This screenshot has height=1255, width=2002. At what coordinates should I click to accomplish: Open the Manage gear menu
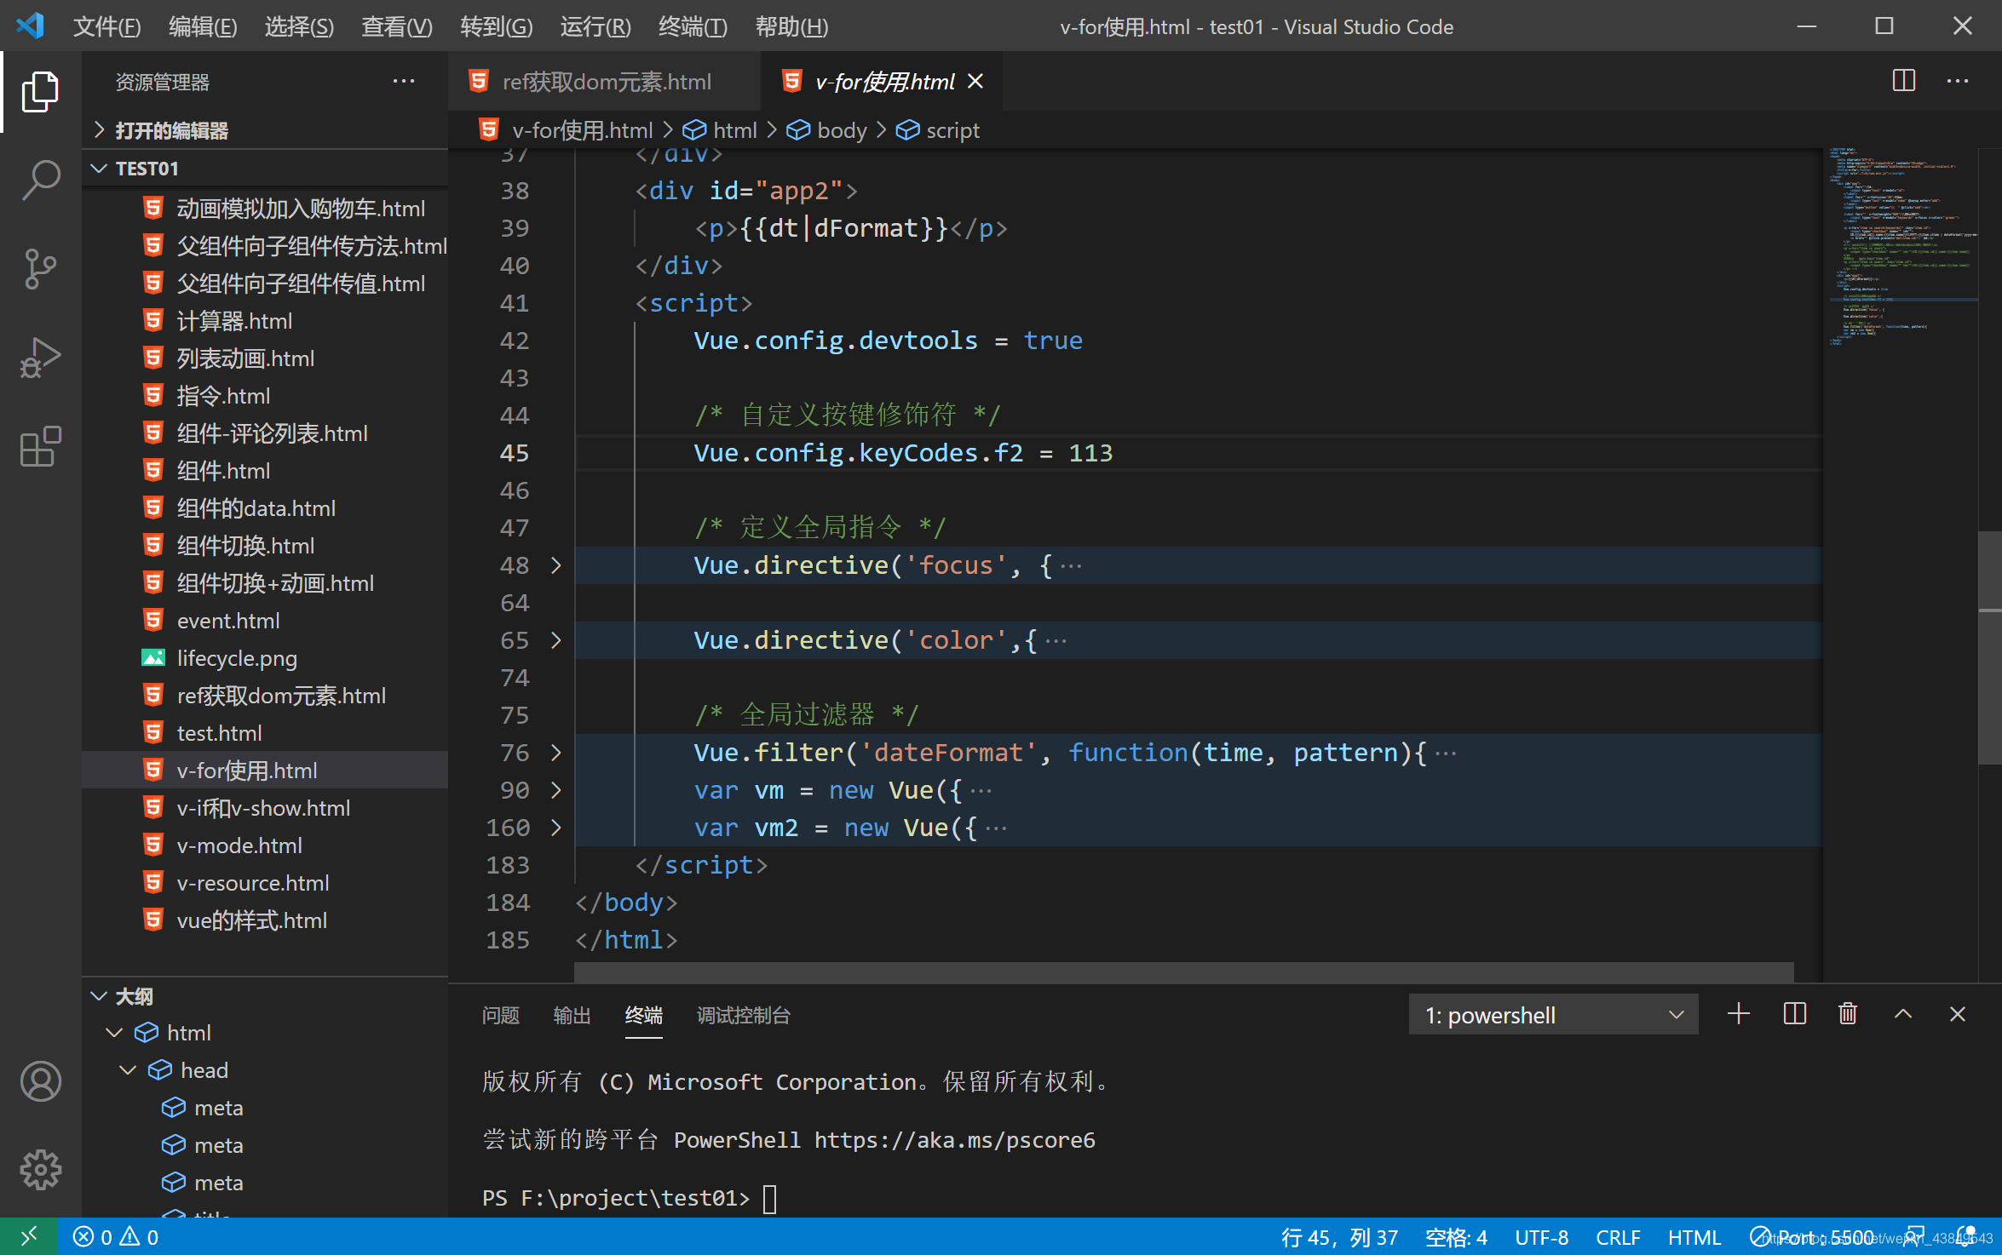click(40, 1170)
